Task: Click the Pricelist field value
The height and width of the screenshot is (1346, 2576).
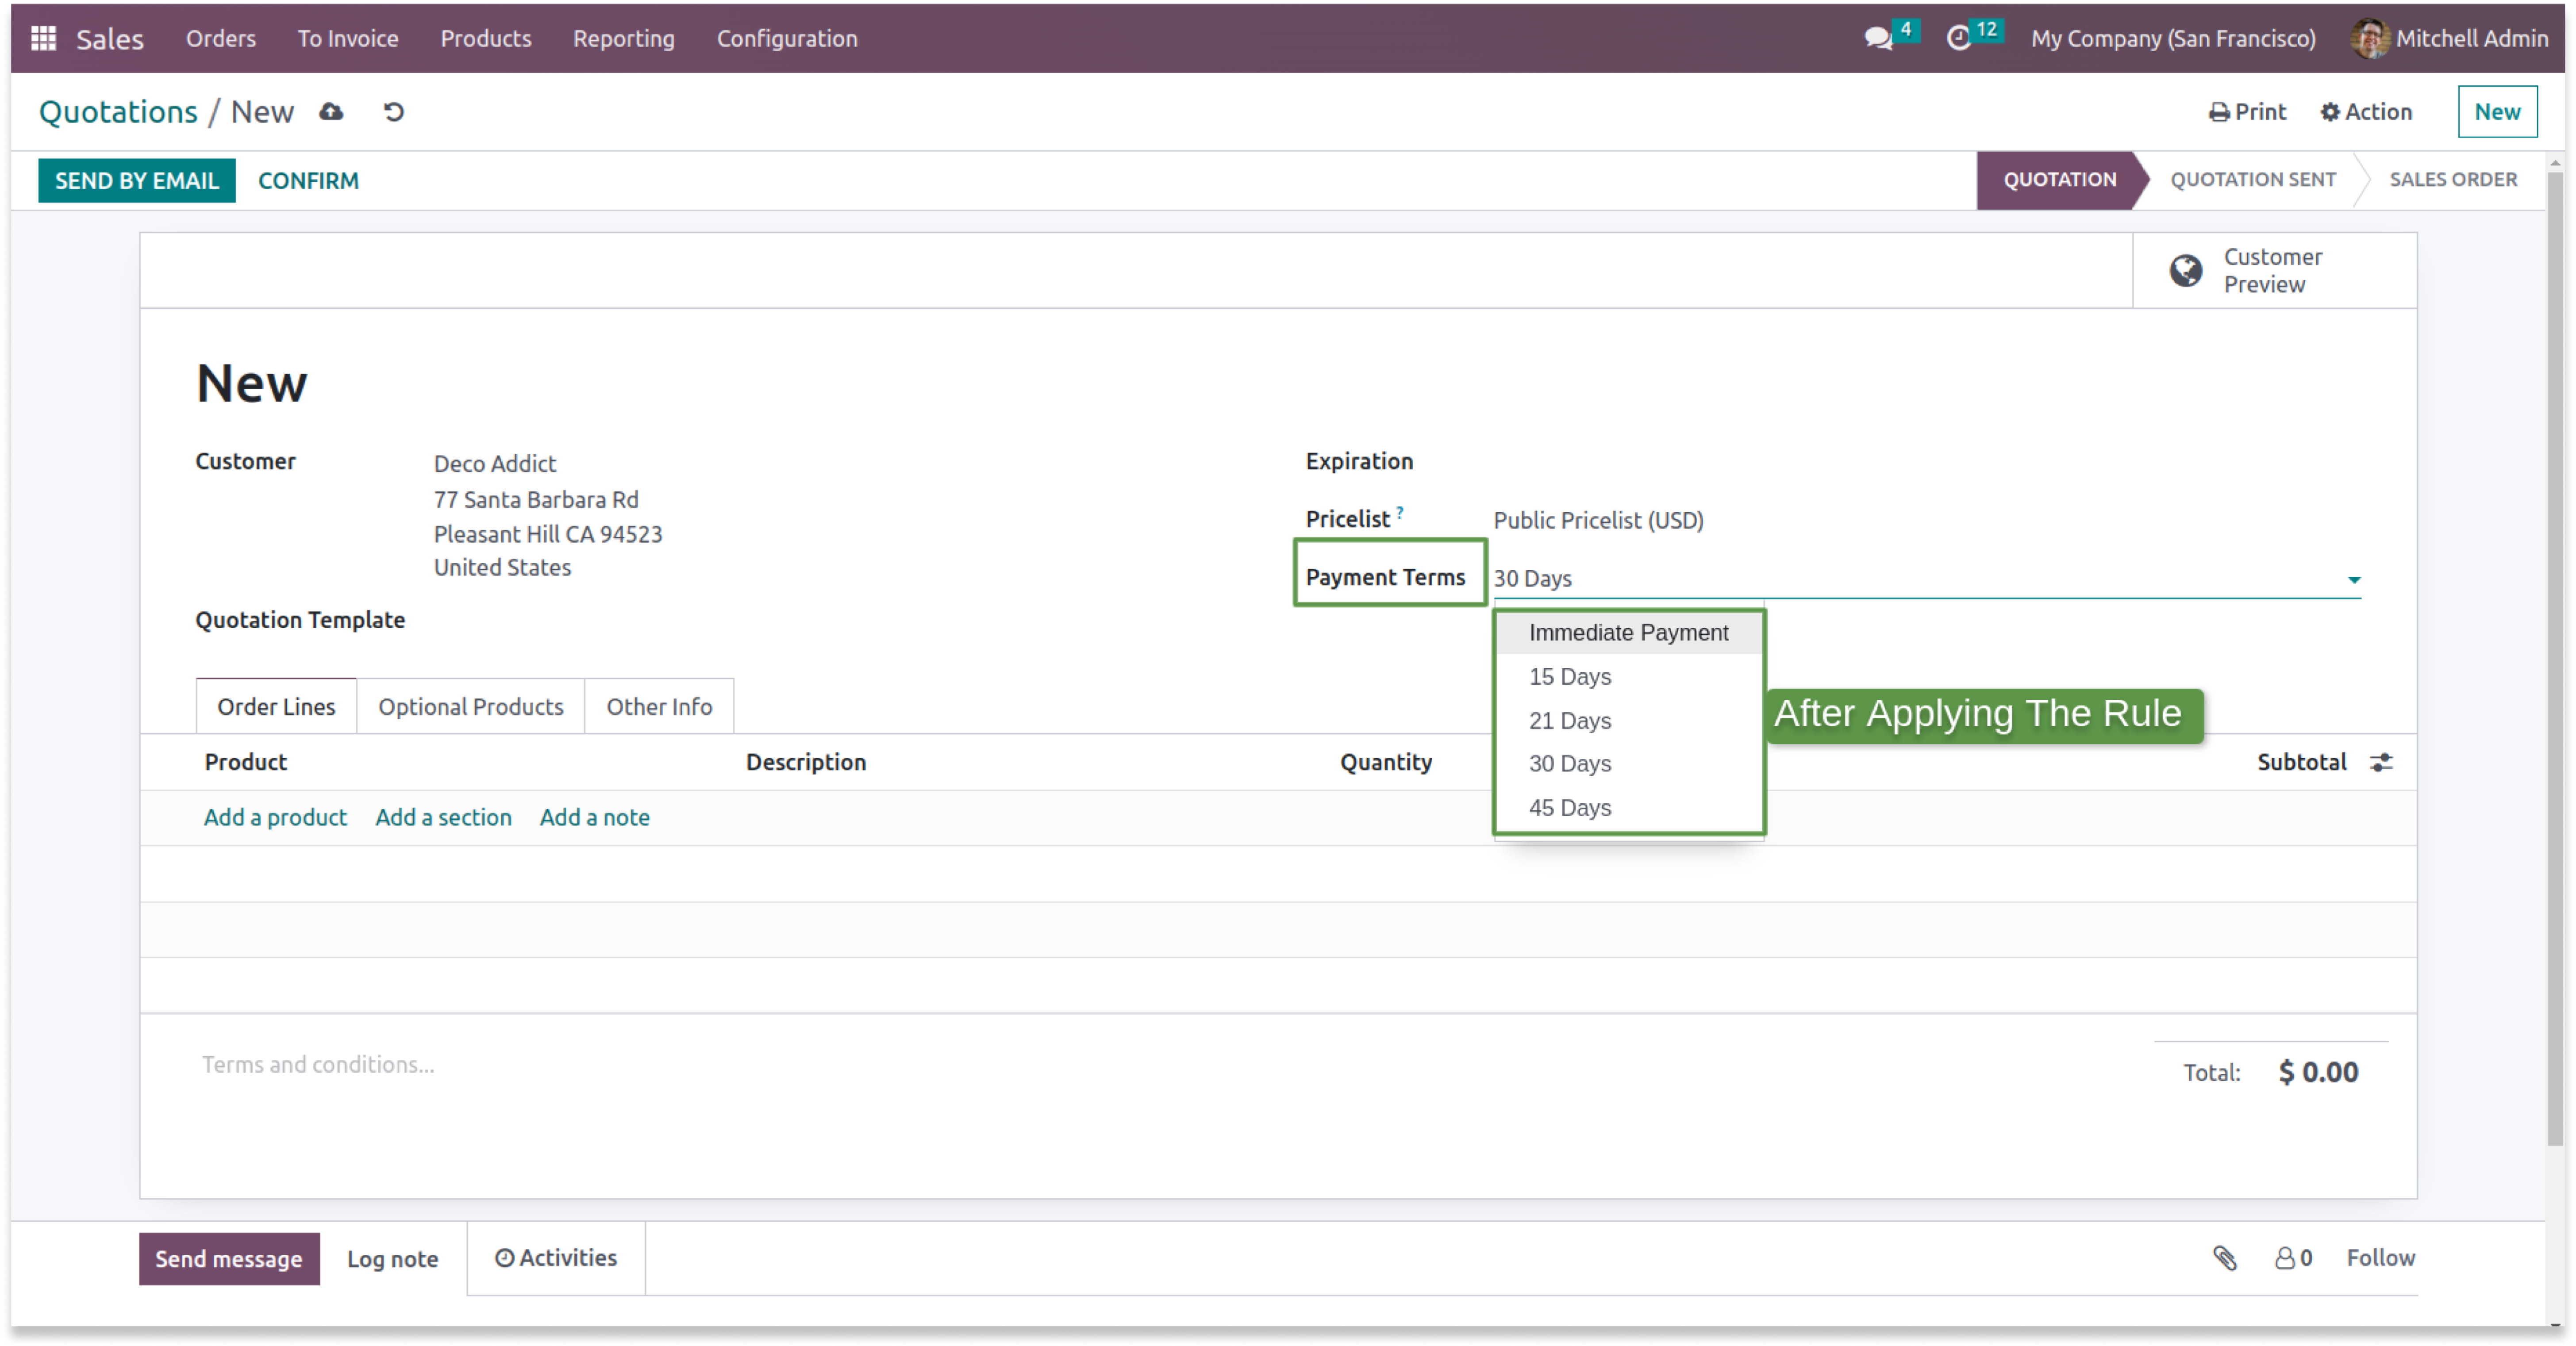Action: click(x=1598, y=521)
